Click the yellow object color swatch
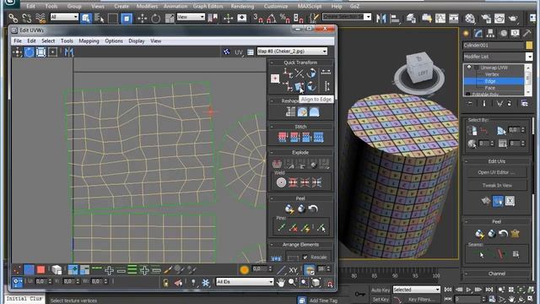The width and height of the screenshot is (540, 304). click(529, 45)
